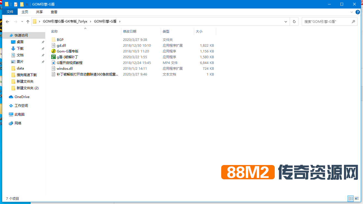Click the search magnifier icon
Viewport: 363px width, 204px height.
[x=354, y=21]
